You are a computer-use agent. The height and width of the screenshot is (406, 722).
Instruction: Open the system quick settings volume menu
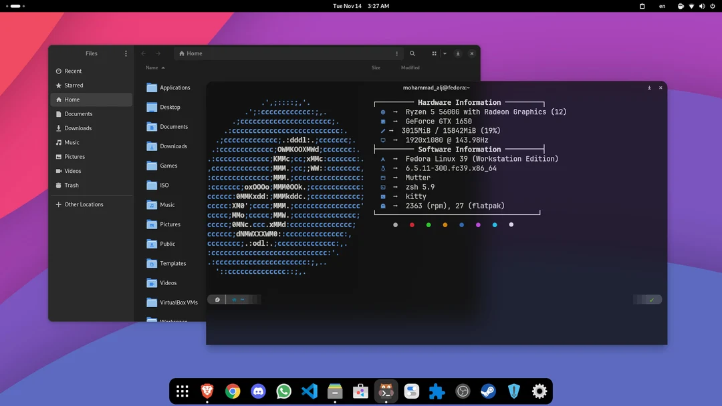[701, 6]
